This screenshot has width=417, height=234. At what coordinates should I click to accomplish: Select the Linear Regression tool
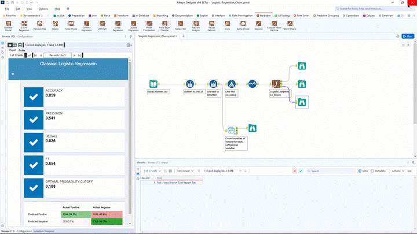coord(118,26)
